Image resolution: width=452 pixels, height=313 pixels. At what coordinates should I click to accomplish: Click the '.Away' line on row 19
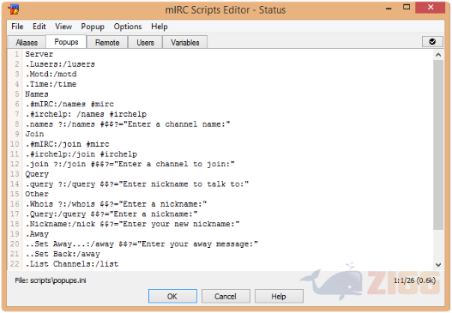tap(37, 234)
